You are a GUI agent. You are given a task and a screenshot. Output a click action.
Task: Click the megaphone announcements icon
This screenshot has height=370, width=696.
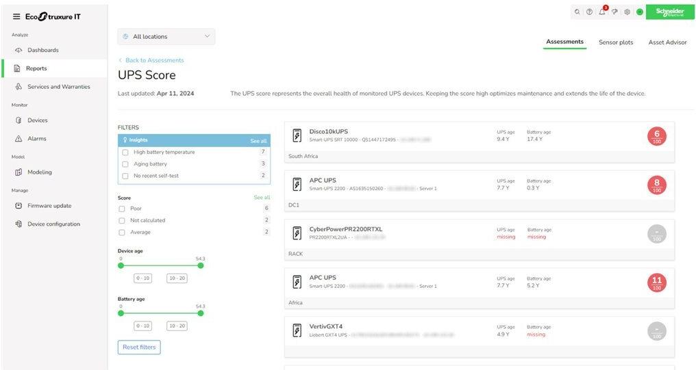tap(614, 12)
